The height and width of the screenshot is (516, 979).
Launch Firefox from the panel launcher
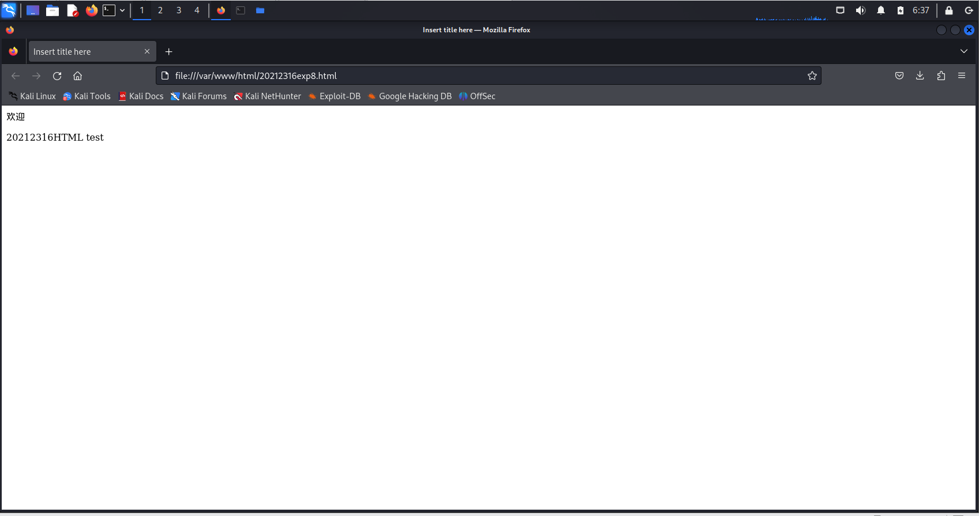pyautogui.click(x=92, y=10)
